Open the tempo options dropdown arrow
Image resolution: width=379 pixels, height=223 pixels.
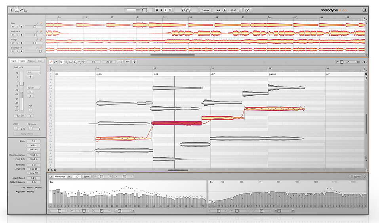pos(241,10)
